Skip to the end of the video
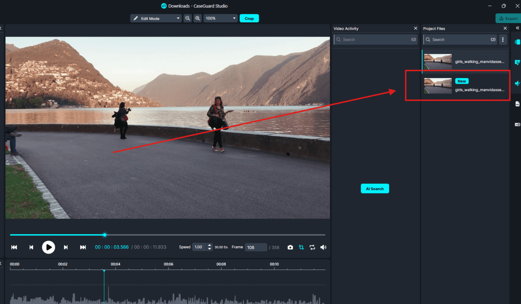Viewport: 521px width, 304px height. pyautogui.click(x=83, y=247)
